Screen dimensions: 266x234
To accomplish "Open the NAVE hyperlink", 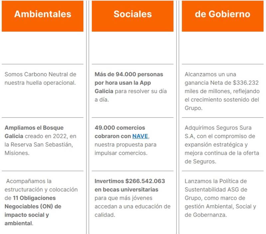I will [140, 136].
